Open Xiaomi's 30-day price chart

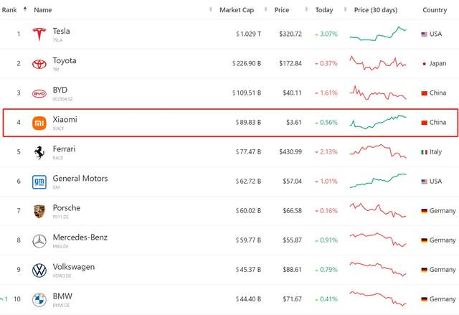pyautogui.click(x=378, y=122)
